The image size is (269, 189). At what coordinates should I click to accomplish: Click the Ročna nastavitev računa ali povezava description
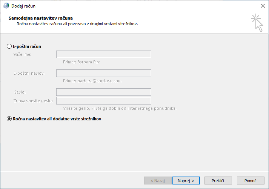tap(77, 24)
